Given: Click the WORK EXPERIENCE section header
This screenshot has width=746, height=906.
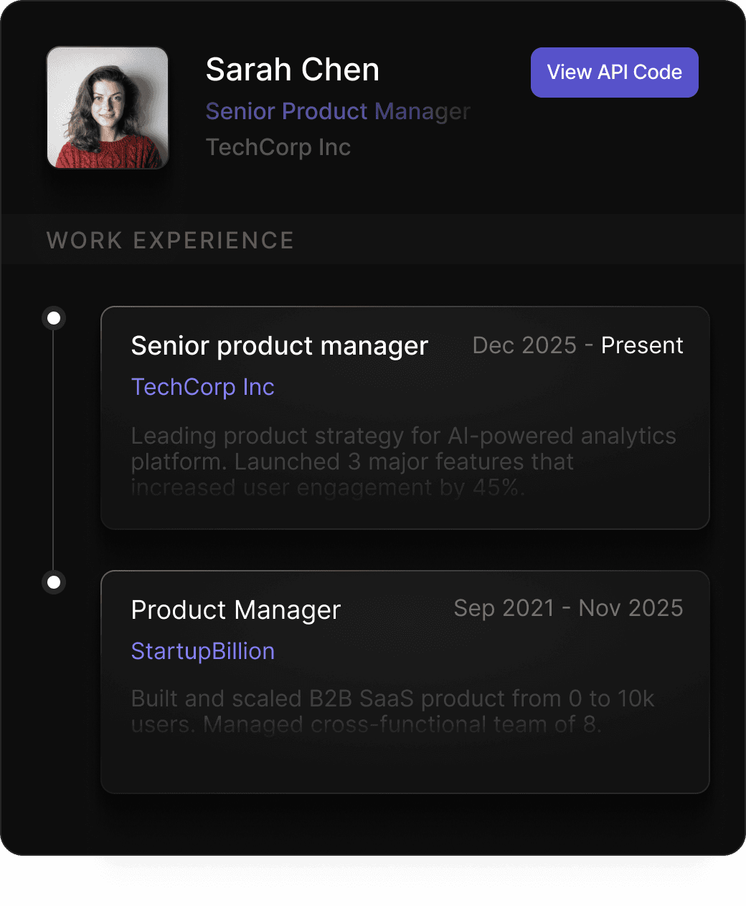Looking at the screenshot, I should (170, 240).
